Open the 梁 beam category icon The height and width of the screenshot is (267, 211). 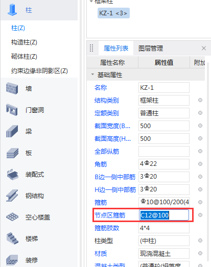point(12,131)
